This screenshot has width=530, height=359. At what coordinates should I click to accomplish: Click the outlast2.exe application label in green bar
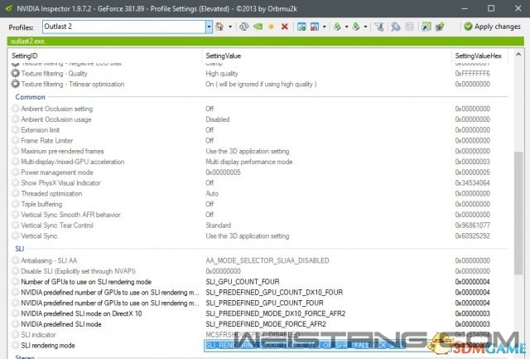click(x=28, y=41)
